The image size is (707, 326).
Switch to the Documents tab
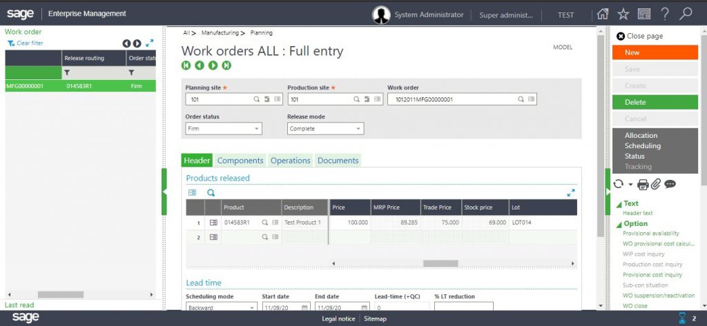(x=338, y=161)
